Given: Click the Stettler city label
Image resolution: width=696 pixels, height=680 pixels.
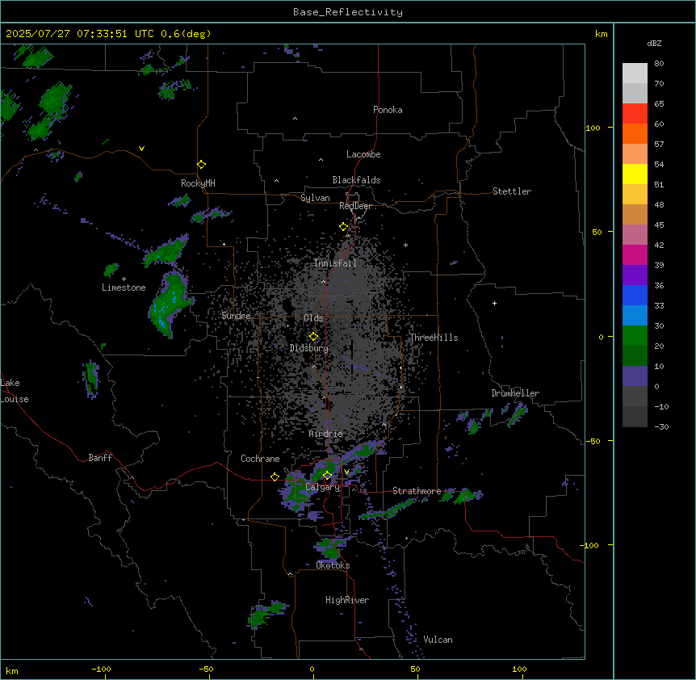Looking at the screenshot, I should 512,191.
